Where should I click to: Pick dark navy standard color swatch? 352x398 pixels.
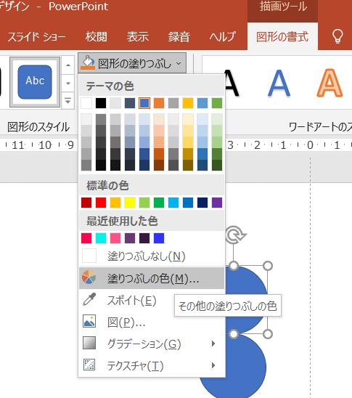tap(202, 203)
